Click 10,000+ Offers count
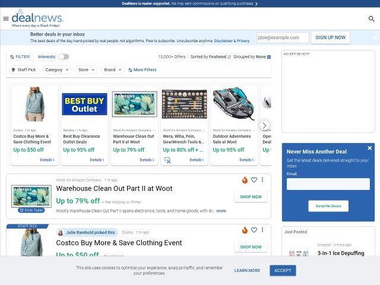Viewport: 380px width, 285px height. [172, 57]
